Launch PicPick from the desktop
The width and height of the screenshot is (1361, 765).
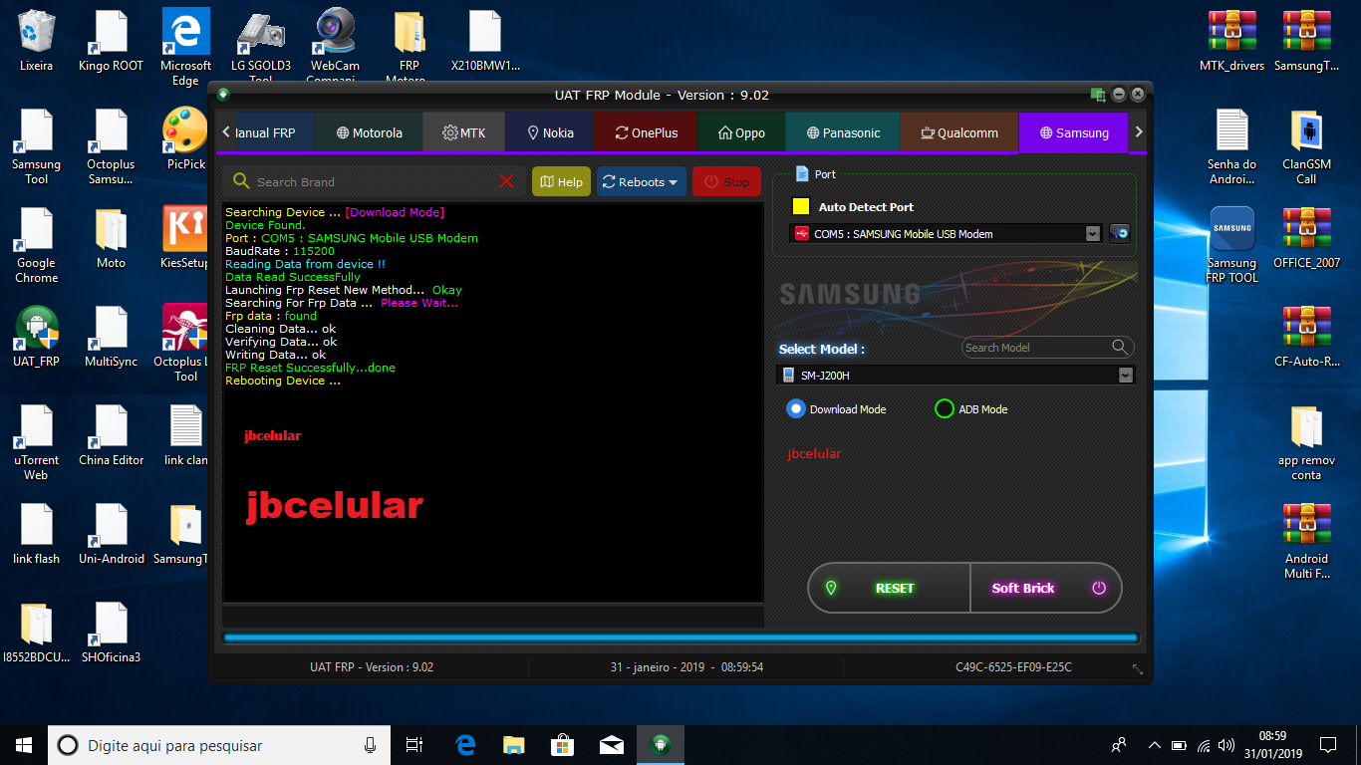click(x=185, y=139)
